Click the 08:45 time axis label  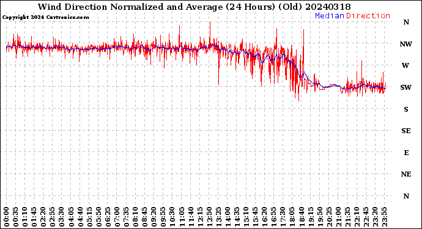144,217
